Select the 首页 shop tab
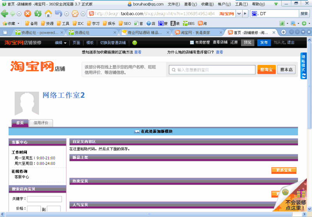Screen dimensions: 312x217 coord(20,123)
